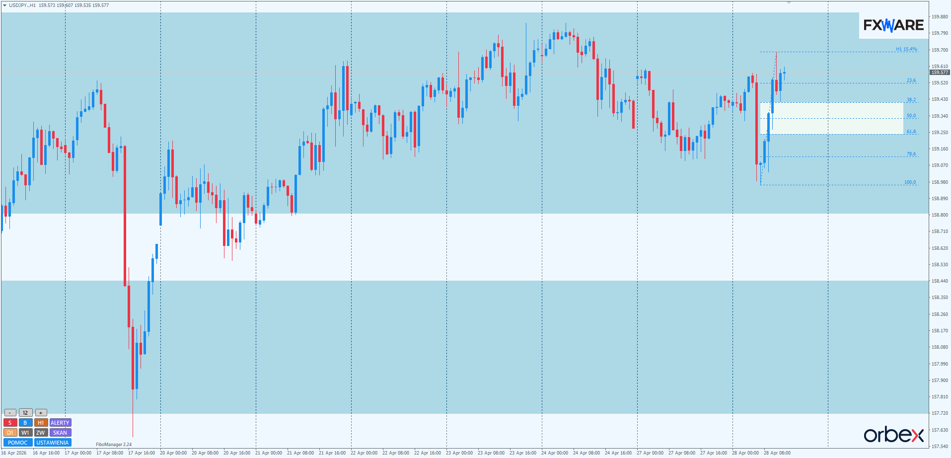Click the orbex logo
The image size is (951, 458).
[x=893, y=435]
